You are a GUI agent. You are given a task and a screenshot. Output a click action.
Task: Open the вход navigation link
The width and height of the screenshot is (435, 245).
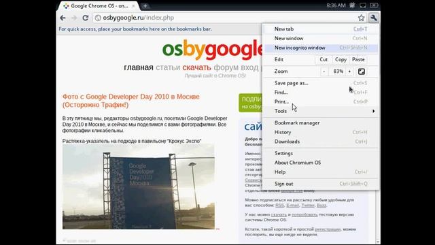tap(249, 67)
